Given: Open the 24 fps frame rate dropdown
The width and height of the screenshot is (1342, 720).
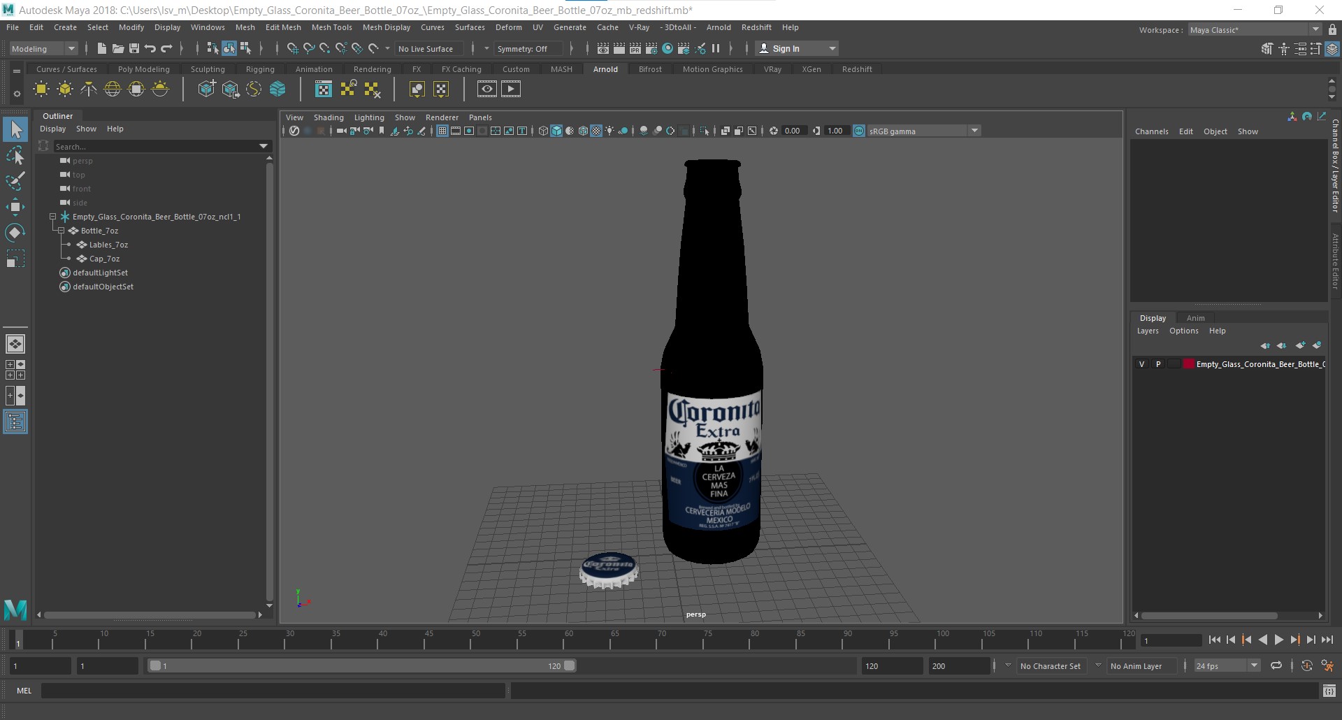Looking at the screenshot, I should point(1227,665).
